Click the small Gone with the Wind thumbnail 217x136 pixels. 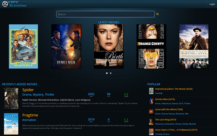tap(151, 112)
